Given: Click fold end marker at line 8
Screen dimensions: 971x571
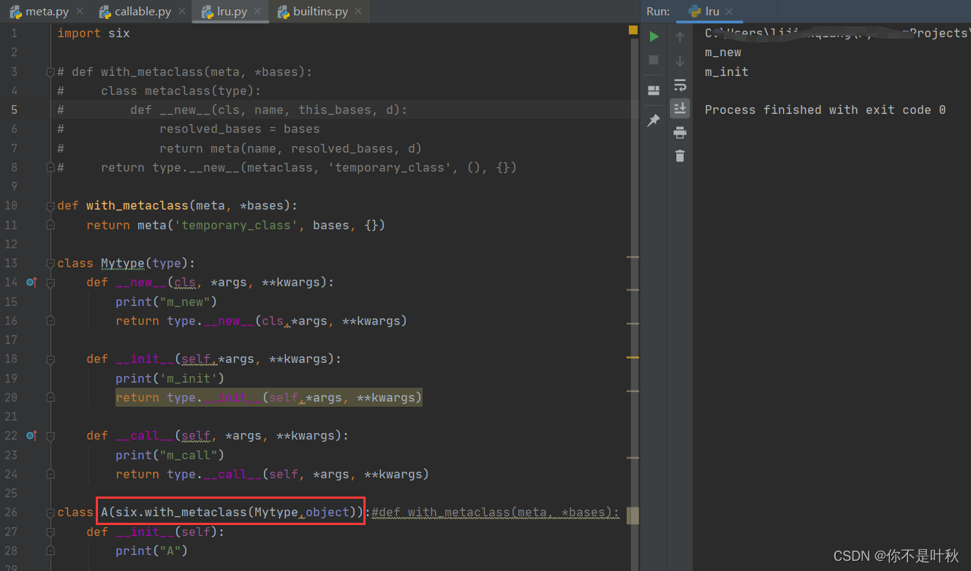Looking at the screenshot, I should [50, 167].
